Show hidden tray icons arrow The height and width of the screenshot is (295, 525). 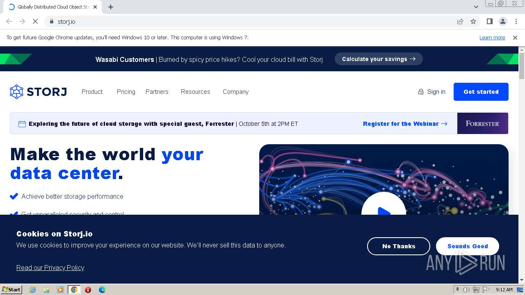point(457,290)
